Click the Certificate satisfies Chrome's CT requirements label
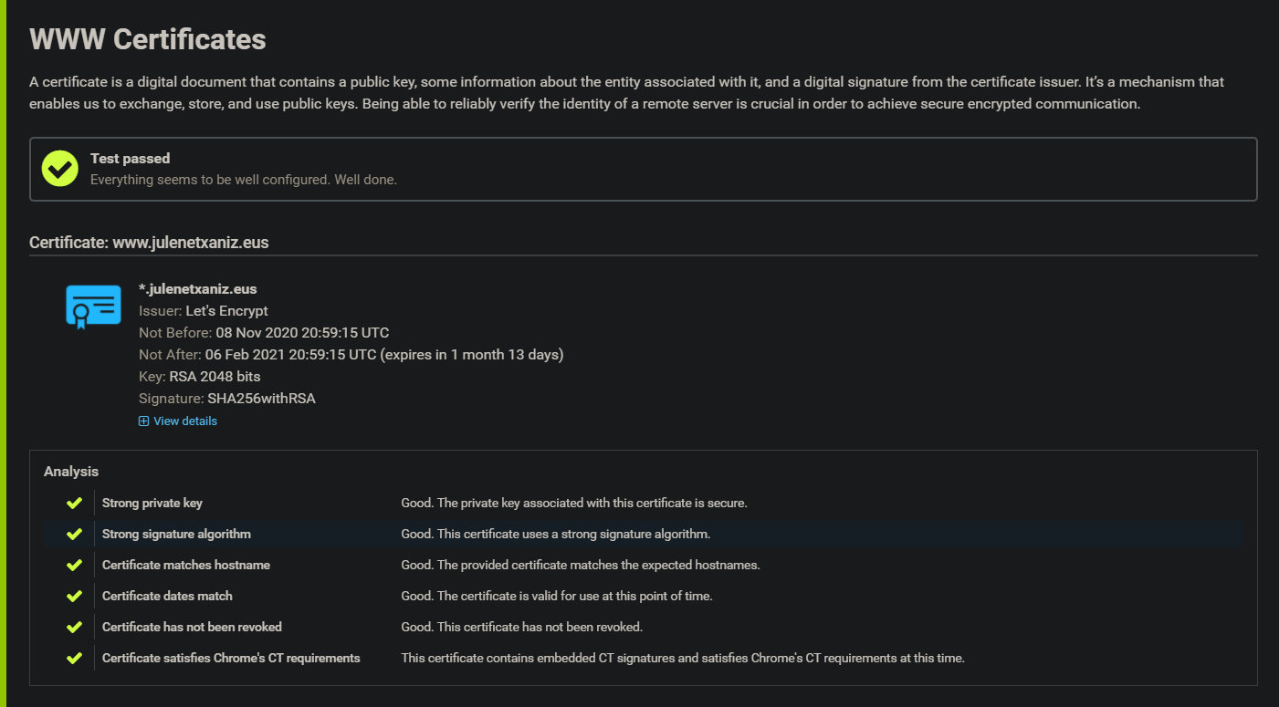1279x707 pixels. [231, 658]
